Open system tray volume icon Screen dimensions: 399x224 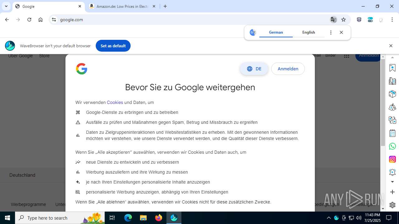tap(359, 218)
